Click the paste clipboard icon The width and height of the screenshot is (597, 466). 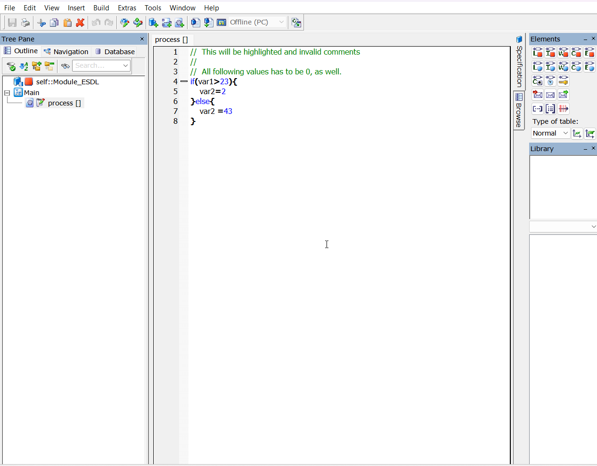pyautogui.click(x=67, y=23)
